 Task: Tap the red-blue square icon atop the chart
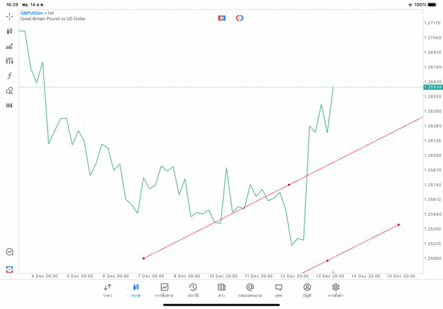221,18
